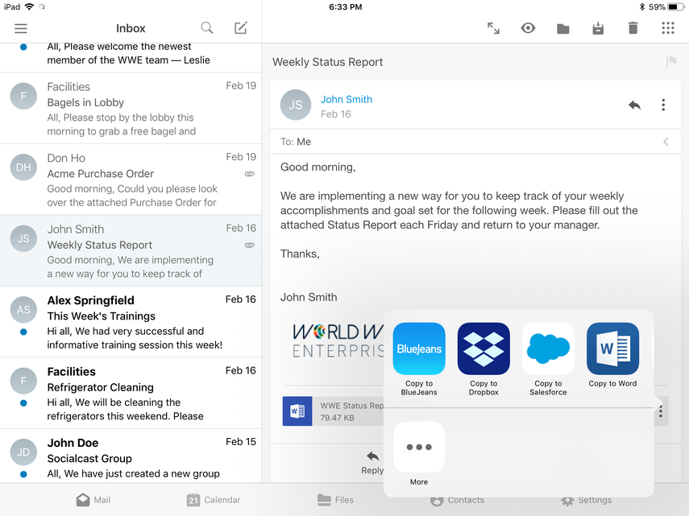Expand message to full screen

[493, 28]
